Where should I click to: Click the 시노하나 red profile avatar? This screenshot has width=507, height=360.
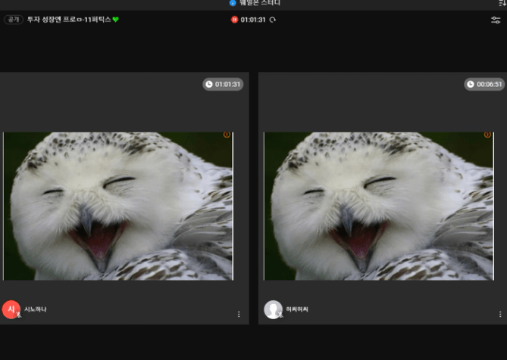[x=11, y=309]
